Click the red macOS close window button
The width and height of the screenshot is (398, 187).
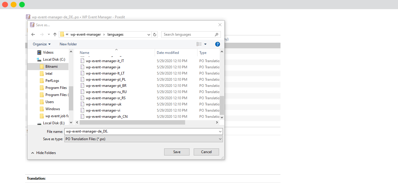[5, 4]
